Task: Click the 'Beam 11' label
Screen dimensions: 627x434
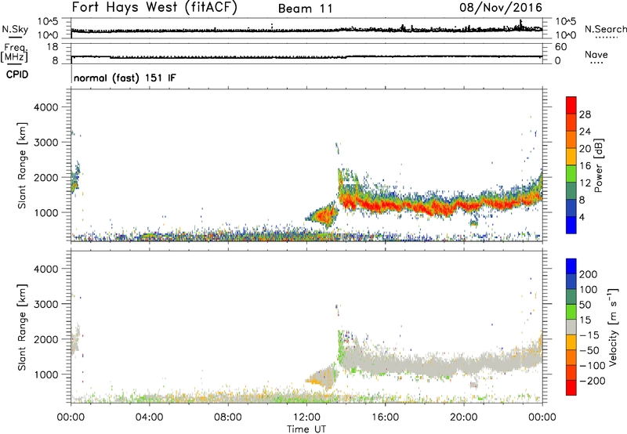Action: tap(305, 9)
